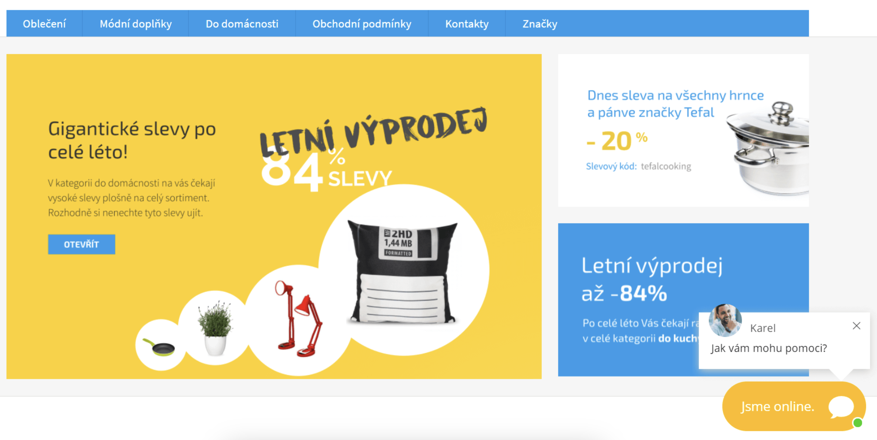Image resolution: width=877 pixels, height=440 pixels.
Task: Open the Kontakty page
Action: point(467,24)
